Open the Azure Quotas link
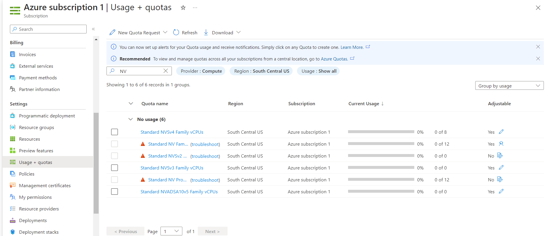This screenshot has width=545, height=236. click(334, 59)
